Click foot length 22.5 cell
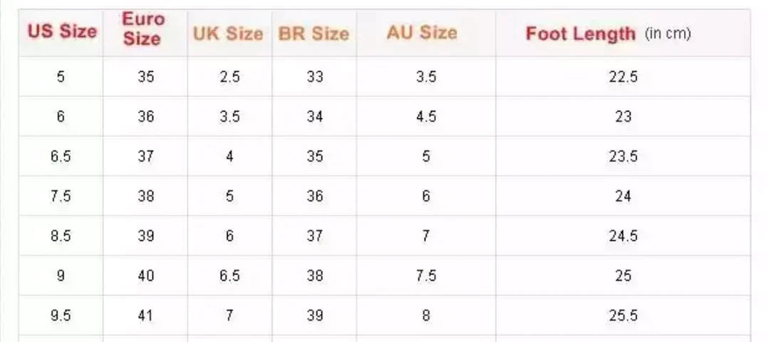Screen dimensions: 768x342 tap(623, 77)
